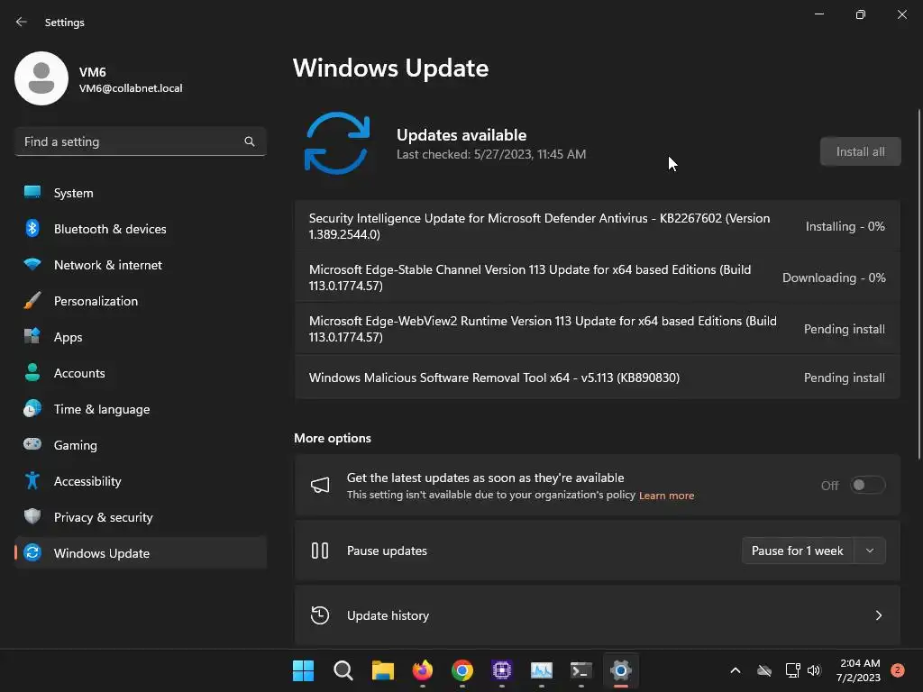Click the Gaming controller icon in sidebar
This screenshot has width=923, height=692.
(32, 444)
